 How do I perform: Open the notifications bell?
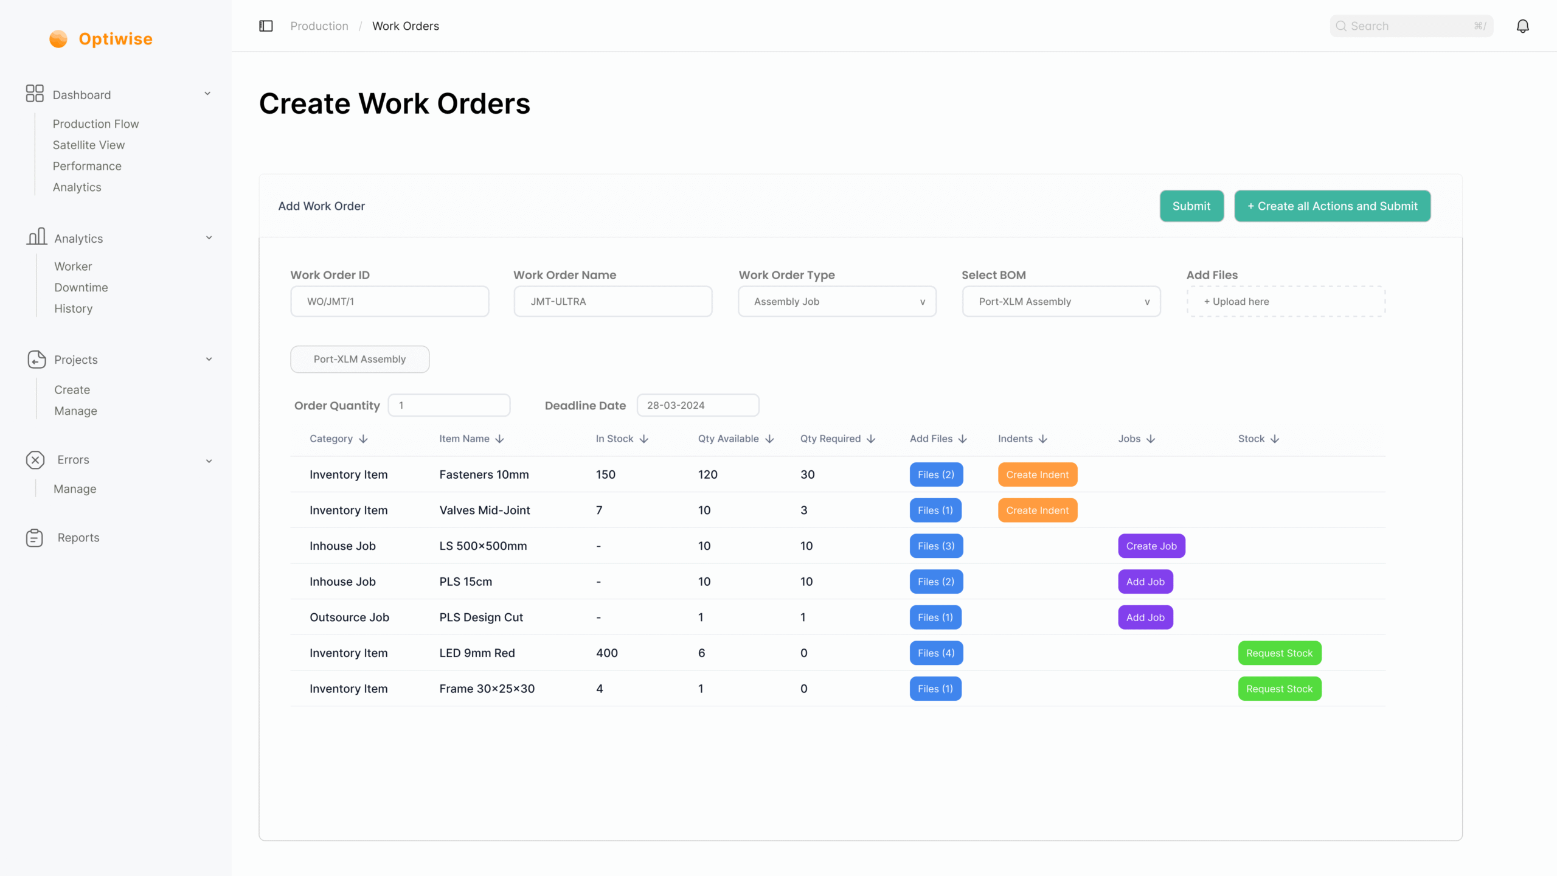coord(1522,26)
